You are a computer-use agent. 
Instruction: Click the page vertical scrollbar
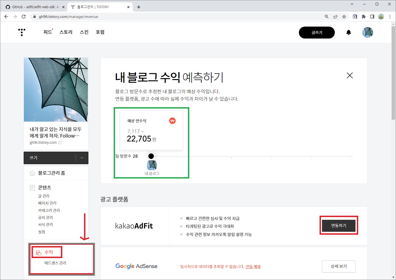pyautogui.click(x=393, y=73)
